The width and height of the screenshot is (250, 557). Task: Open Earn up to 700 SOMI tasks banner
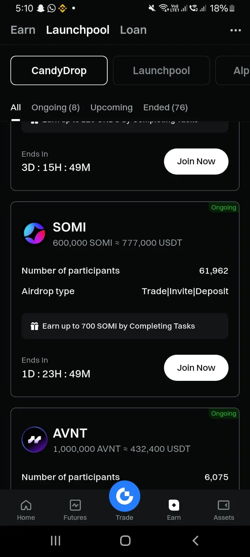[x=125, y=326]
